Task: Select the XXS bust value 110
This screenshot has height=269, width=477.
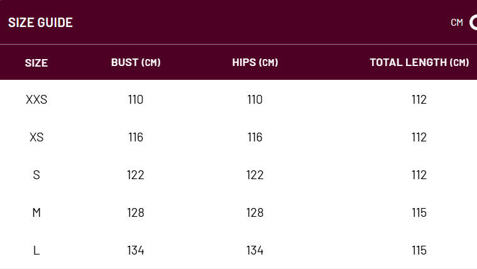Action: (136, 99)
